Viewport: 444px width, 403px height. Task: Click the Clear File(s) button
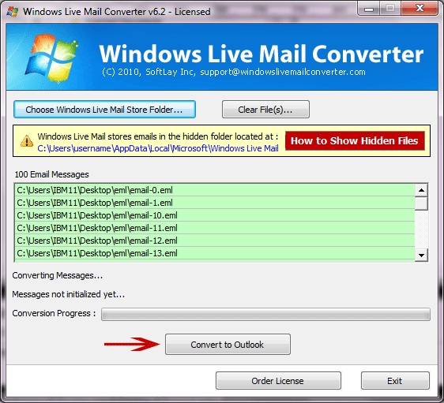265,110
